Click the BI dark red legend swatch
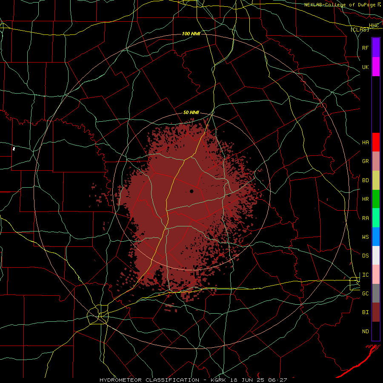 (x=376, y=312)
